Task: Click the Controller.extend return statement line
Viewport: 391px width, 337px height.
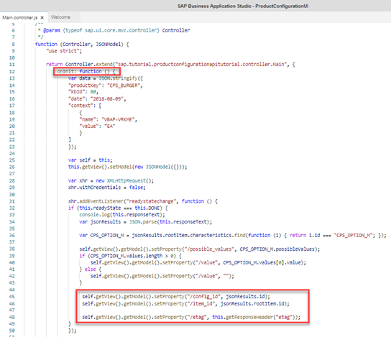Action: [170, 64]
